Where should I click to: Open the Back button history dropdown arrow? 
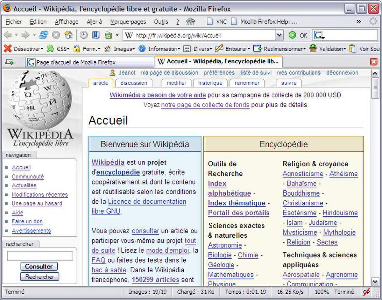point(17,35)
